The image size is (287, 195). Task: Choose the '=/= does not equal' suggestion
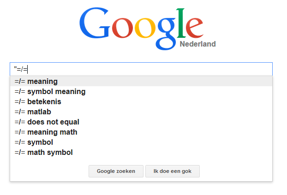[141, 122]
